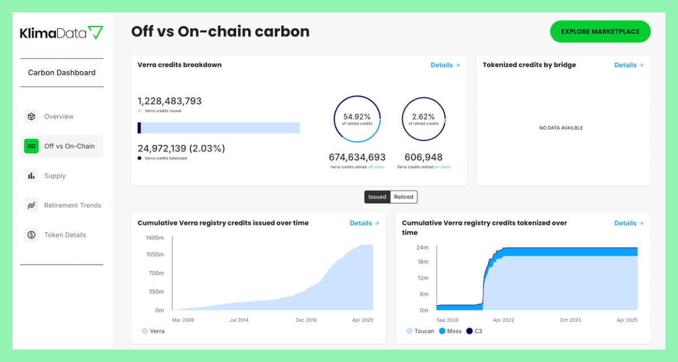Click the Token Details dollar icon
The image size is (678, 362).
click(x=31, y=235)
